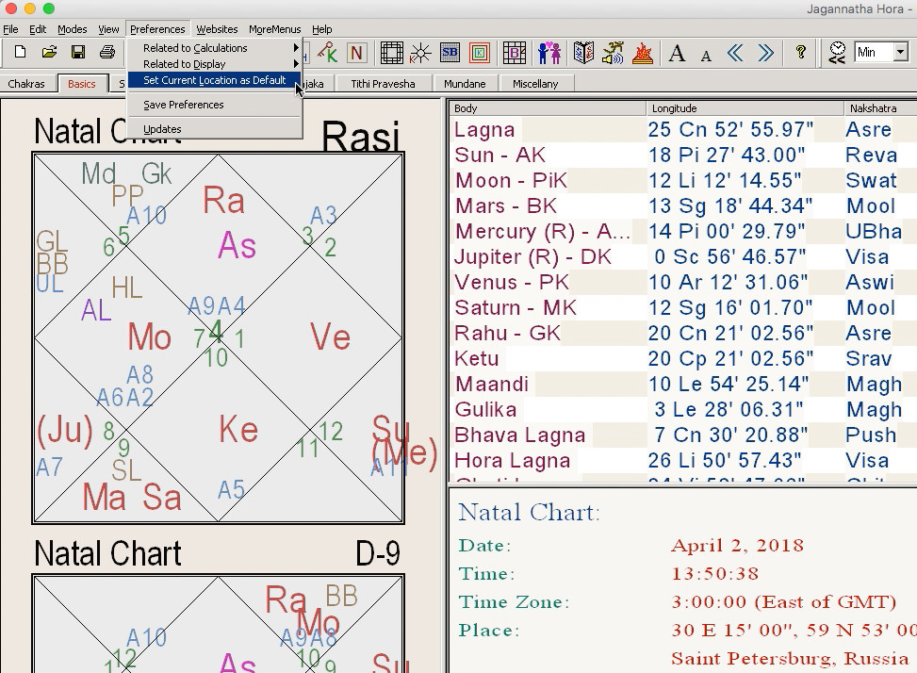This screenshot has width=917, height=673.
Task: Click the double right chevron icon
Action: click(765, 53)
